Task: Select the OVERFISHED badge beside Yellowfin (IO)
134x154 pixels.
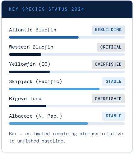Action: click(108, 64)
